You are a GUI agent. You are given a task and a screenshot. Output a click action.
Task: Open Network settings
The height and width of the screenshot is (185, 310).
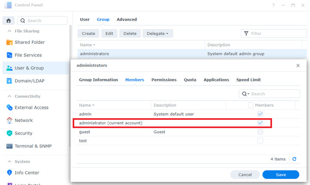point(24,120)
